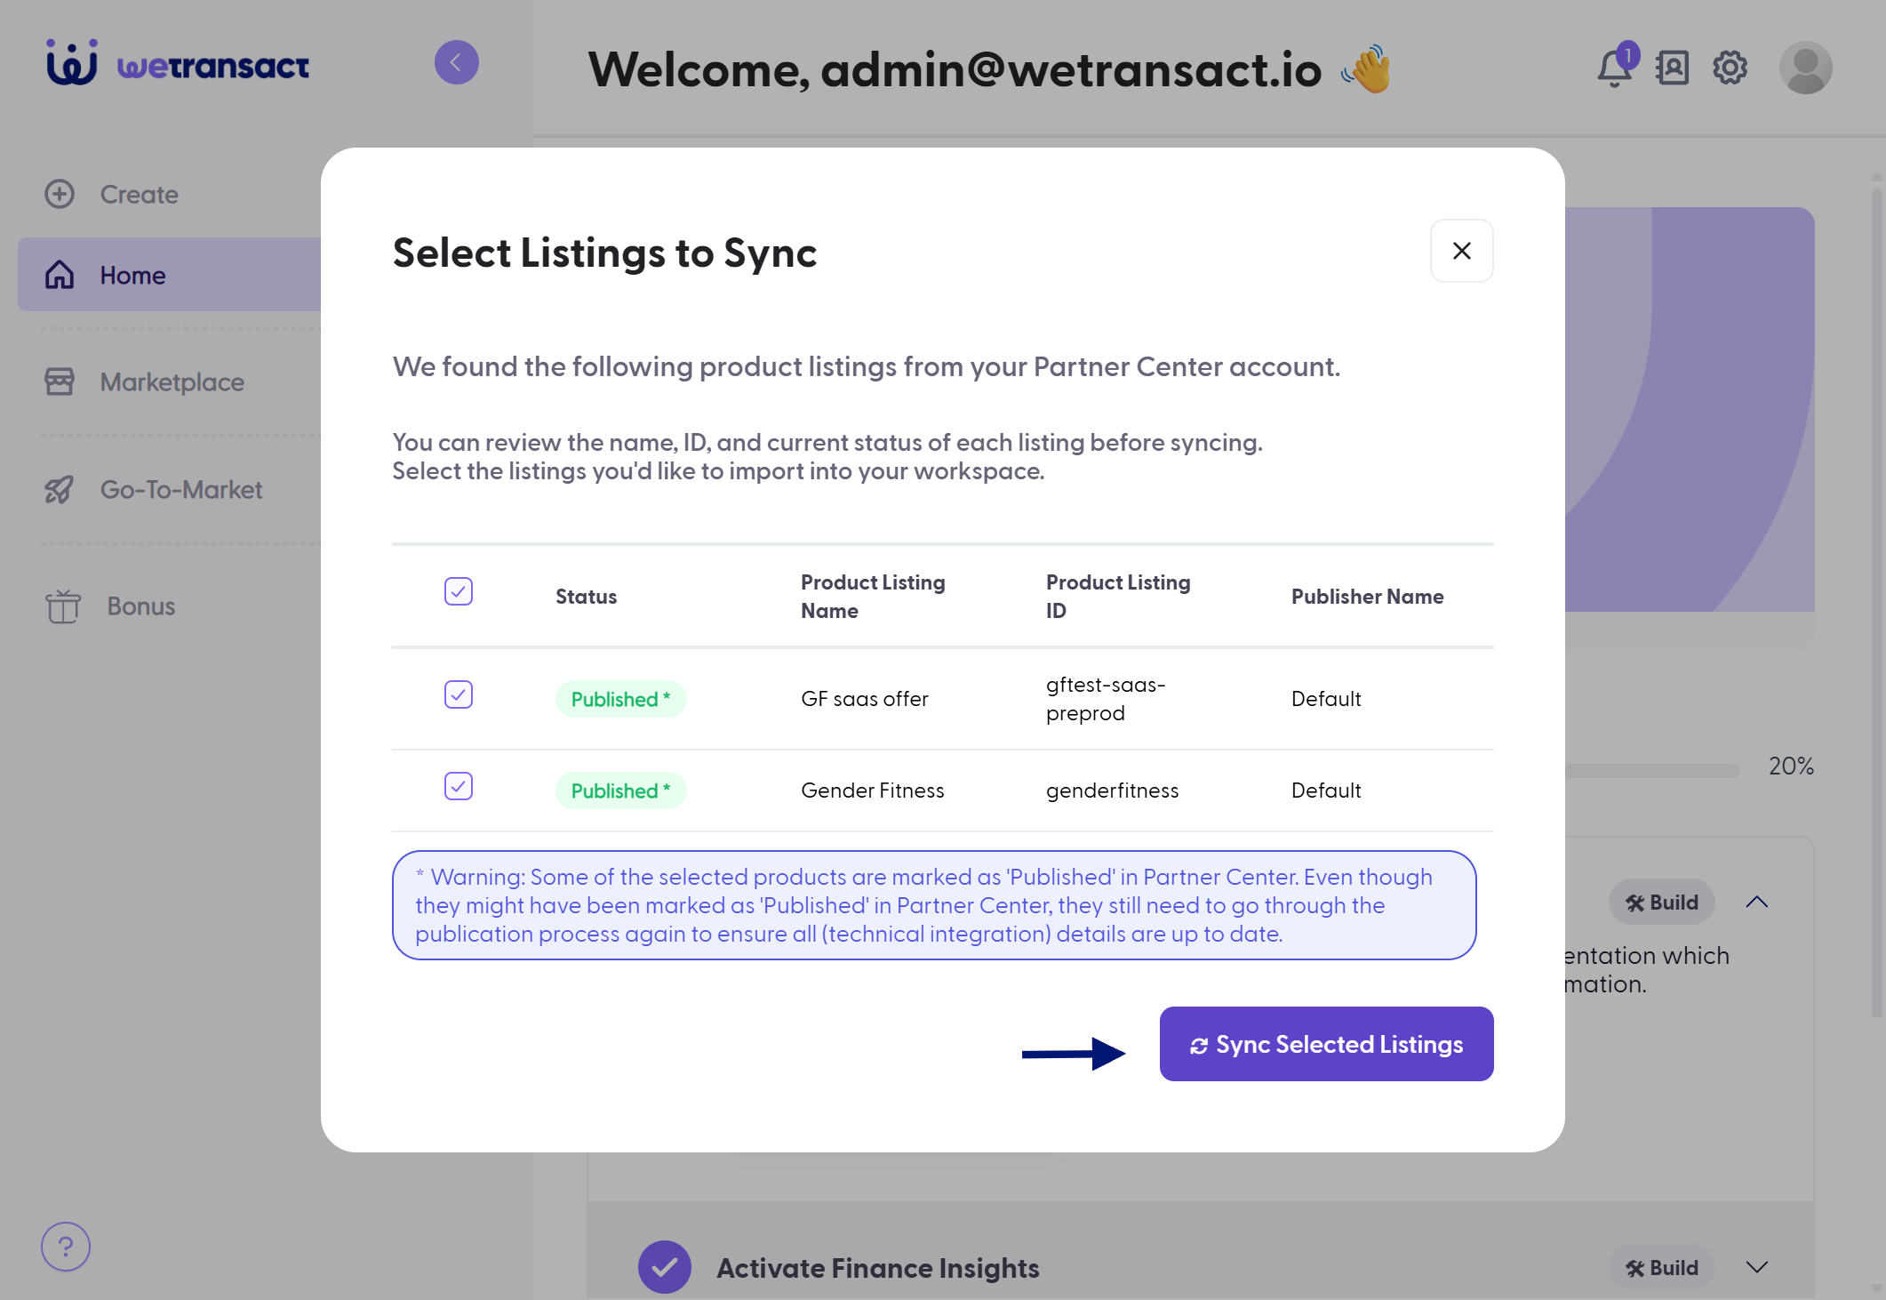Click the Activate Finance Insights heading
This screenshot has width=1886, height=1300.
[877, 1268]
